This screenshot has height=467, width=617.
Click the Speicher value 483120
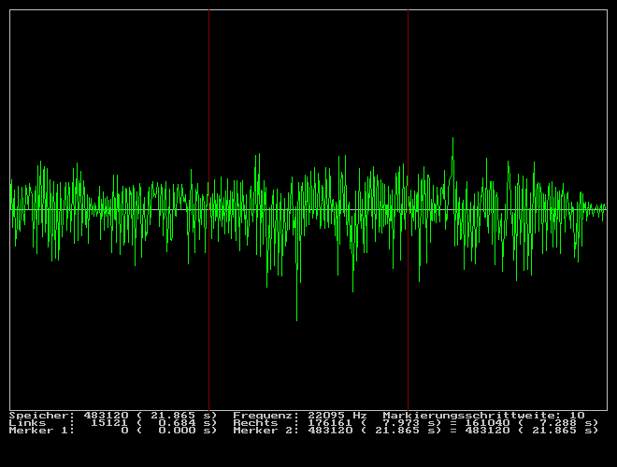coord(106,415)
